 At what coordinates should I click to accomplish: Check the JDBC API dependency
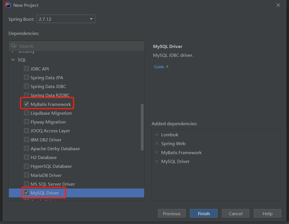(x=26, y=69)
